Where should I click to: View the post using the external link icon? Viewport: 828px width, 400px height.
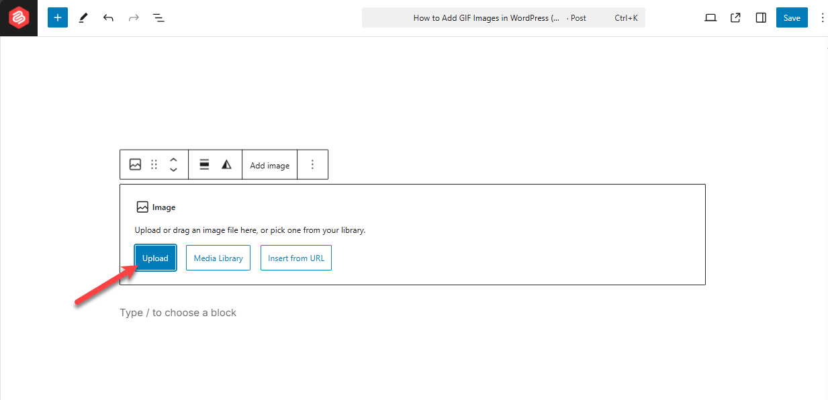[x=735, y=17]
